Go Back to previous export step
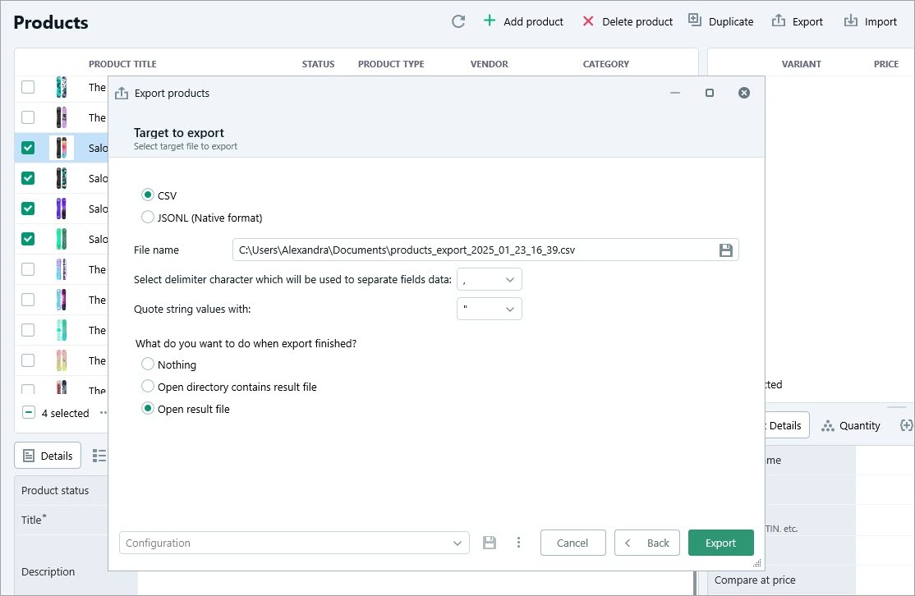This screenshot has width=915, height=596. click(x=646, y=543)
